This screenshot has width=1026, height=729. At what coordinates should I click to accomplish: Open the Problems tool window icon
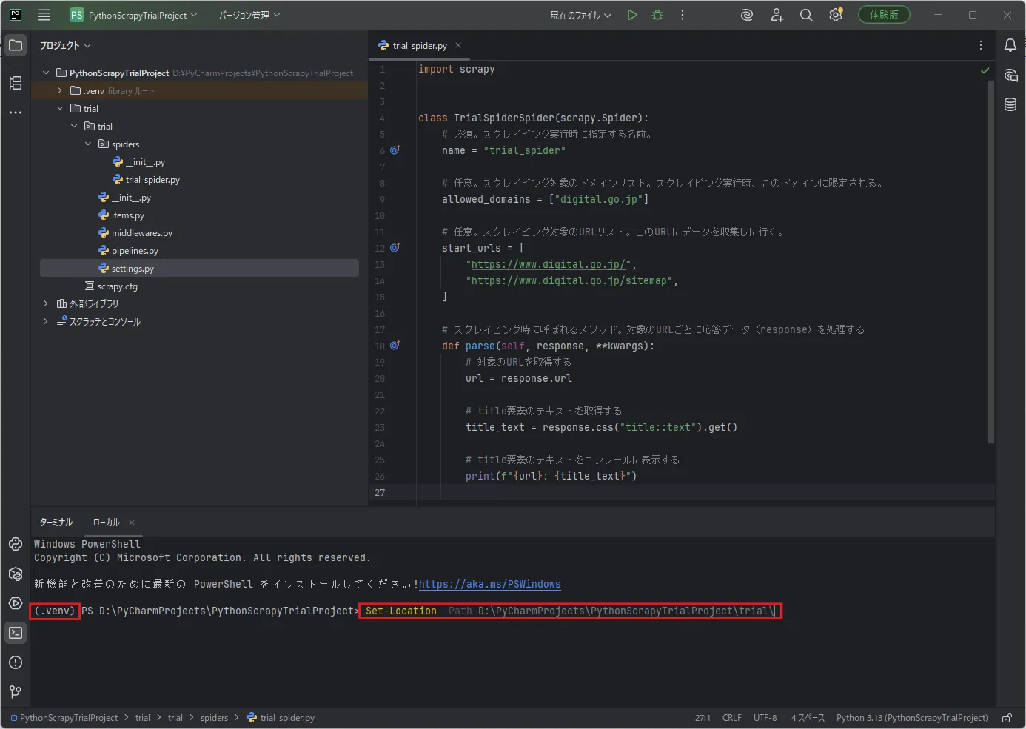[x=16, y=662]
